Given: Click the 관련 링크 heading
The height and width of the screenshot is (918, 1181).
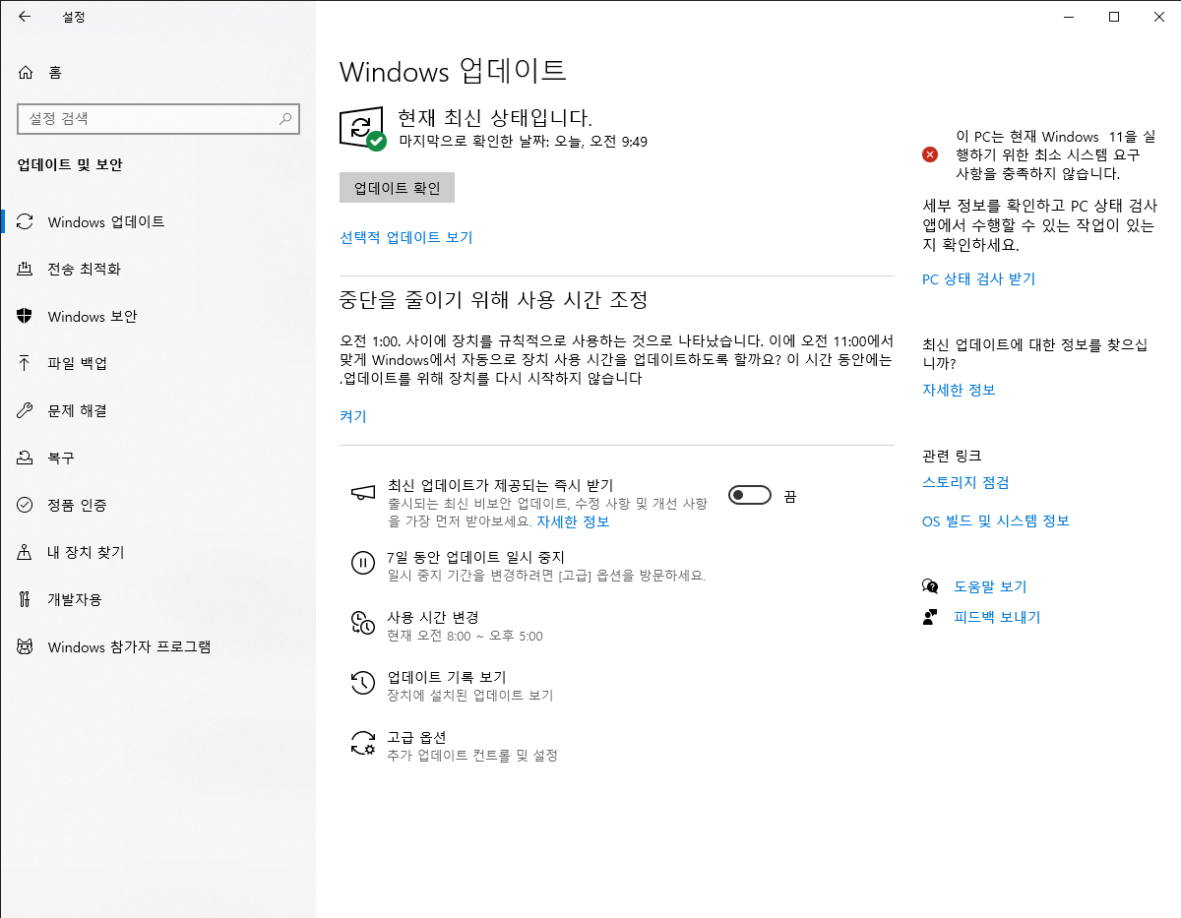Looking at the screenshot, I should 952,456.
